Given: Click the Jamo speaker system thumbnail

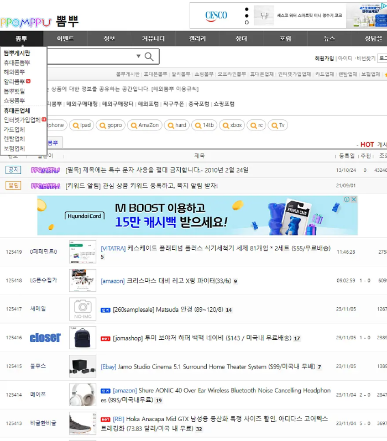Looking at the screenshot, I should click(x=82, y=366).
